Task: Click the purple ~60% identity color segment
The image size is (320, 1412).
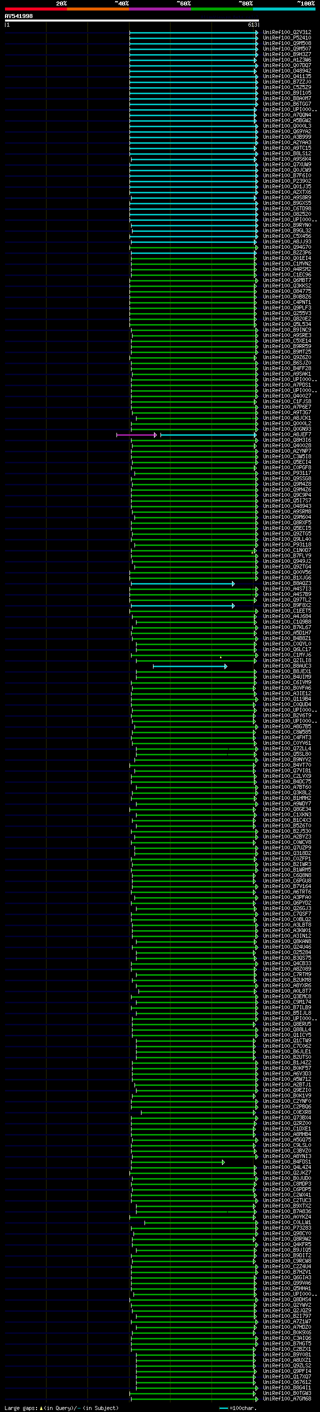Action: [x=159, y=9]
